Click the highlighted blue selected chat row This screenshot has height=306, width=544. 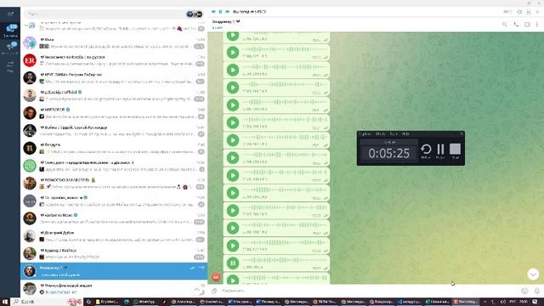pyautogui.click(x=114, y=271)
